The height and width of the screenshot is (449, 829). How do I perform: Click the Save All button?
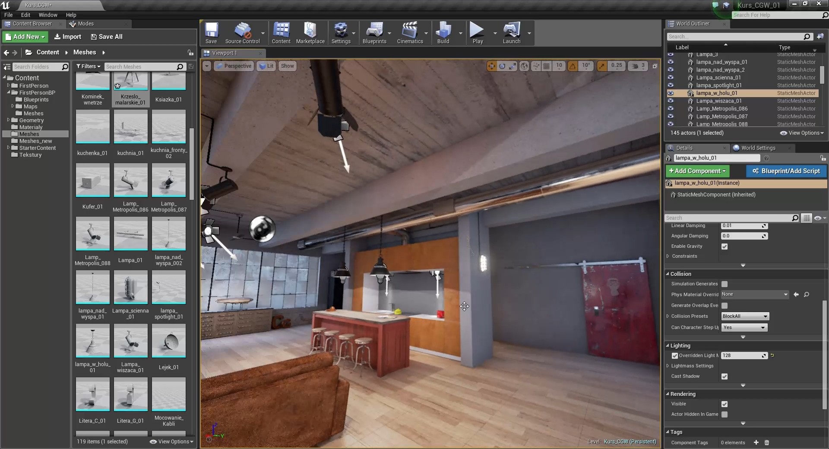pos(107,37)
